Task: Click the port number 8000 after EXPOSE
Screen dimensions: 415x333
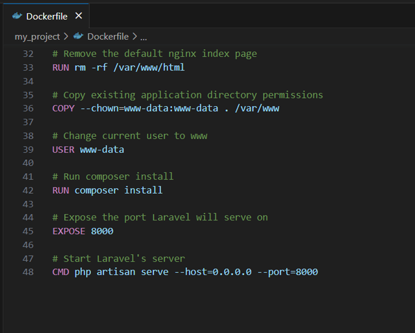Action: click(x=102, y=231)
